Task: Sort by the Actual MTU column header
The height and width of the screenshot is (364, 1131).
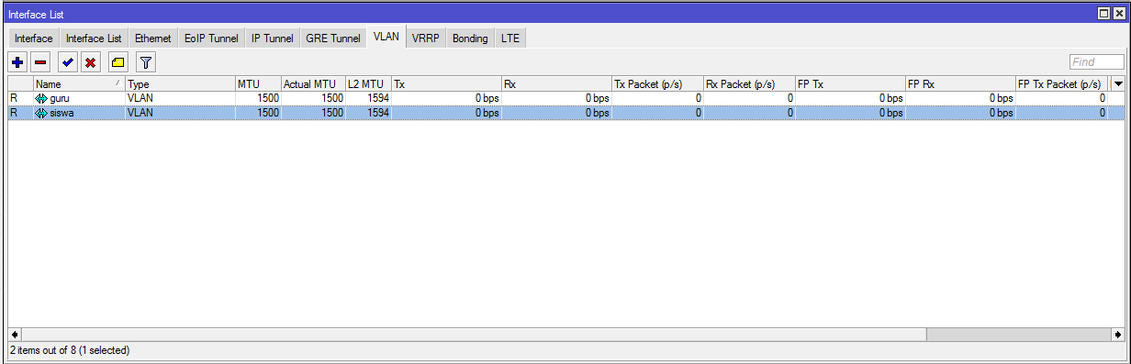Action: [313, 84]
